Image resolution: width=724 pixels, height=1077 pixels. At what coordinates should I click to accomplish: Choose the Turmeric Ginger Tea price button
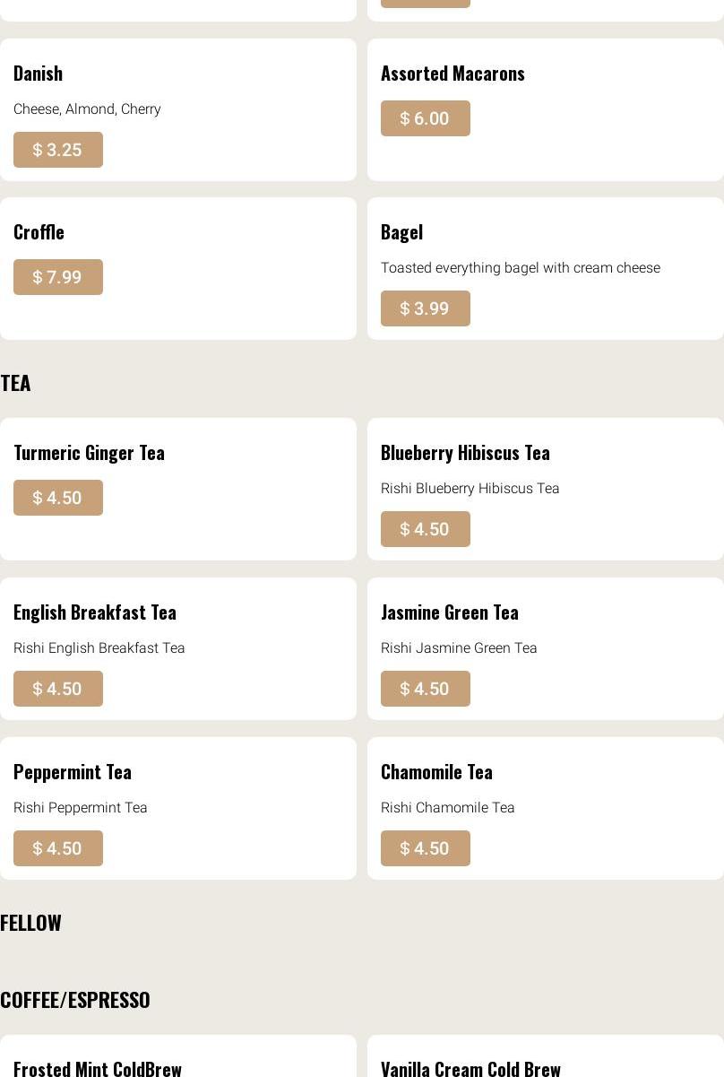(x=58, y=498)
